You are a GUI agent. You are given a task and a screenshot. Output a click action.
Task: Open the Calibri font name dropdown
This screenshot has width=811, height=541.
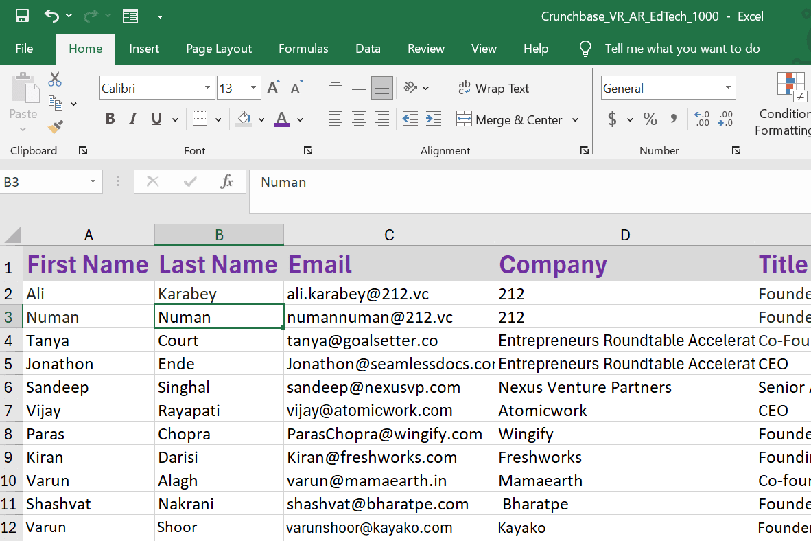[207, 87]
